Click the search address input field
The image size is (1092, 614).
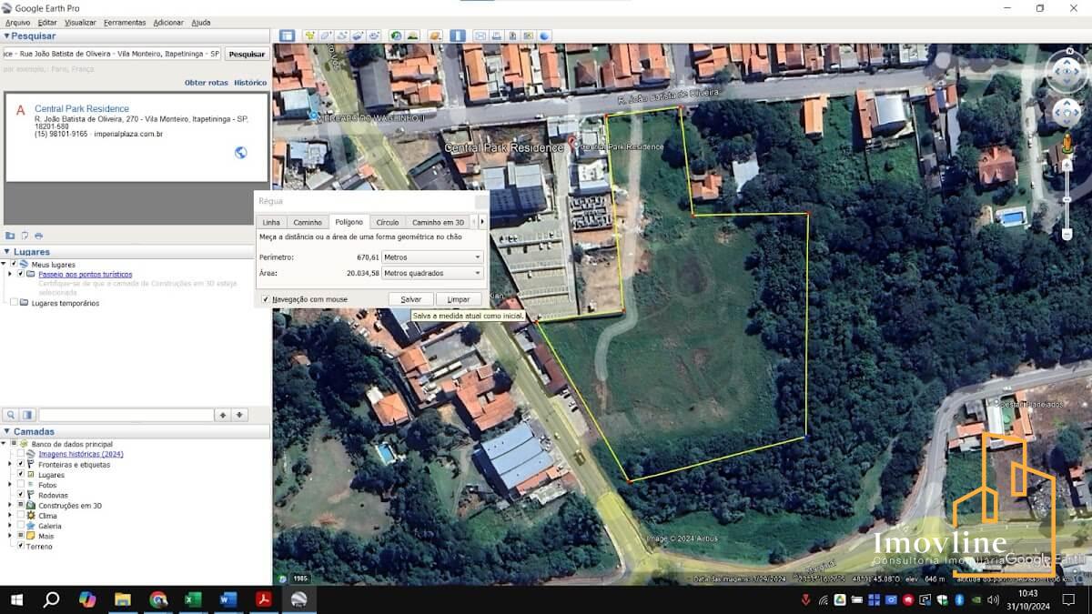coord(113,54)
